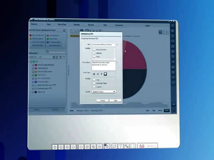Image resolution: width=214 pixels, height=160 pixels.
Task: Click the Cancel button in PDF dialog
Action: [102, 100]
